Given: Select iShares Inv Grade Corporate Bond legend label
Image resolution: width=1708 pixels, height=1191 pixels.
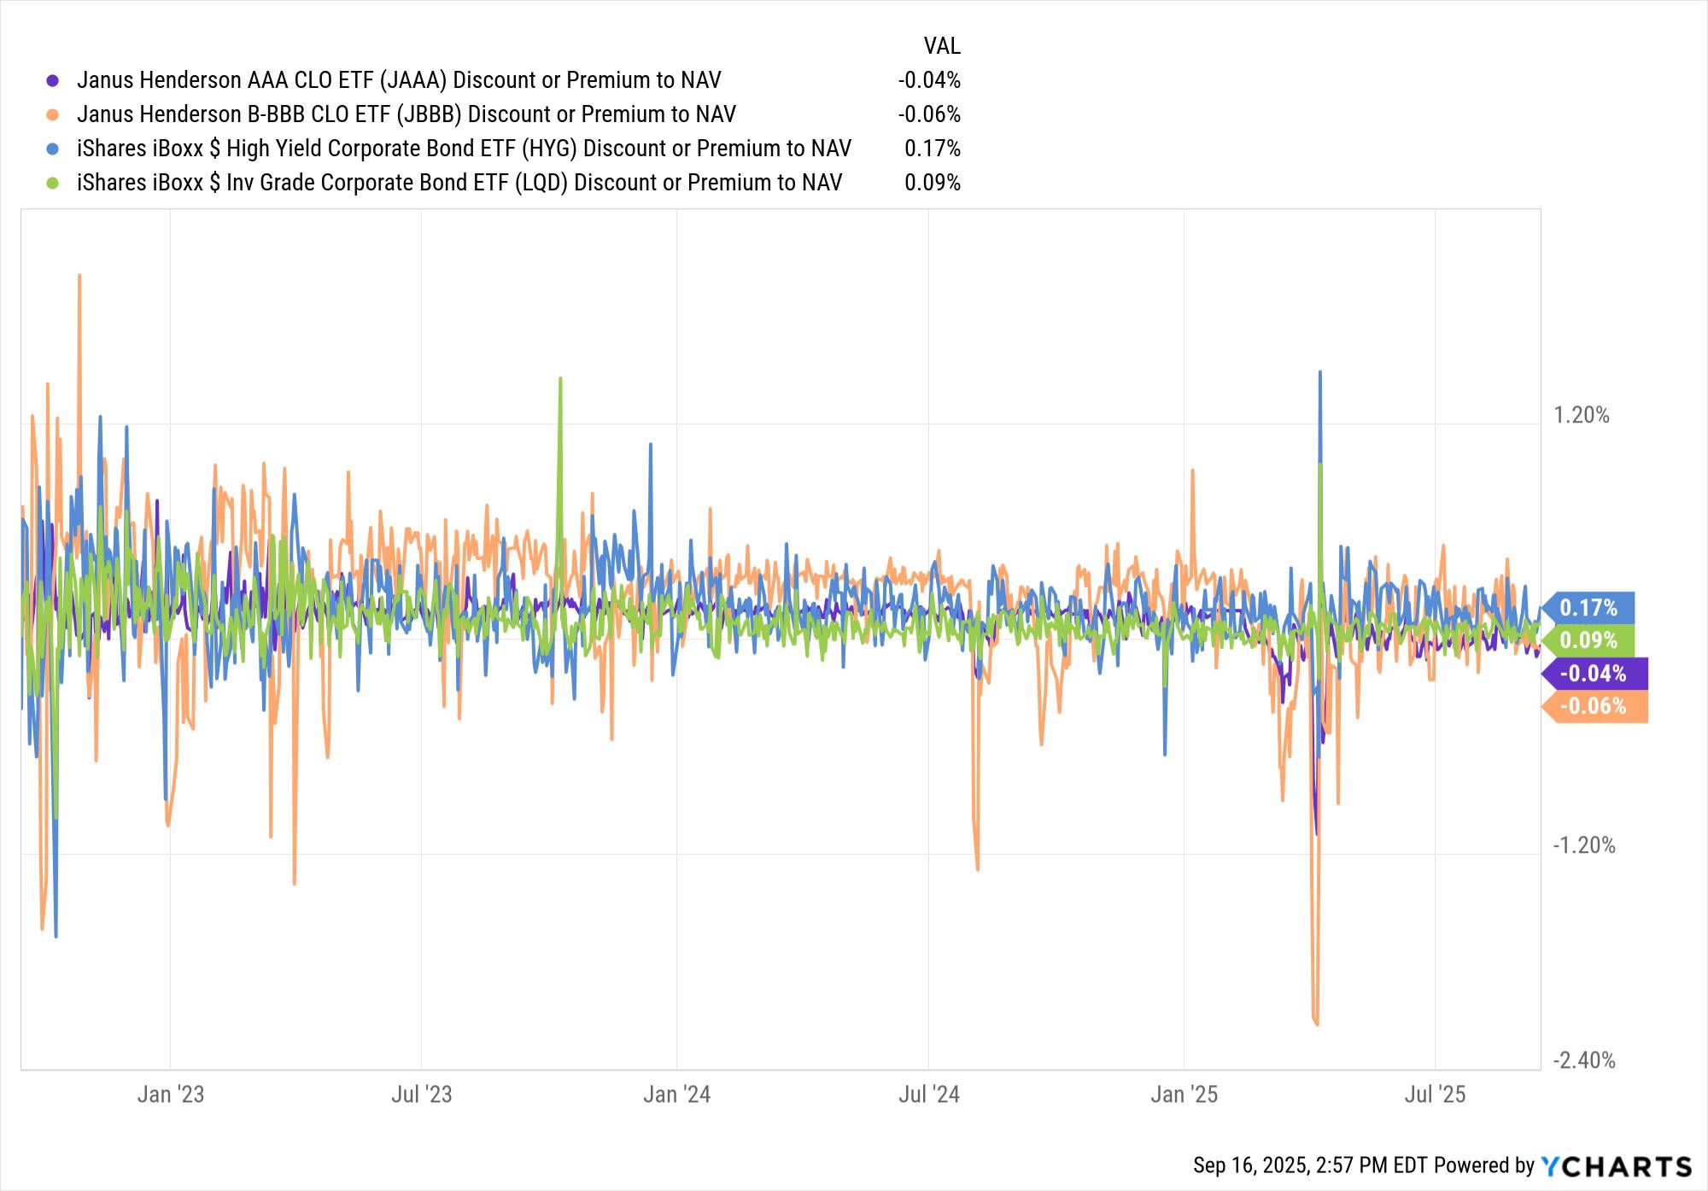Looking at the screenshot, I should click(x=459, y=183).
